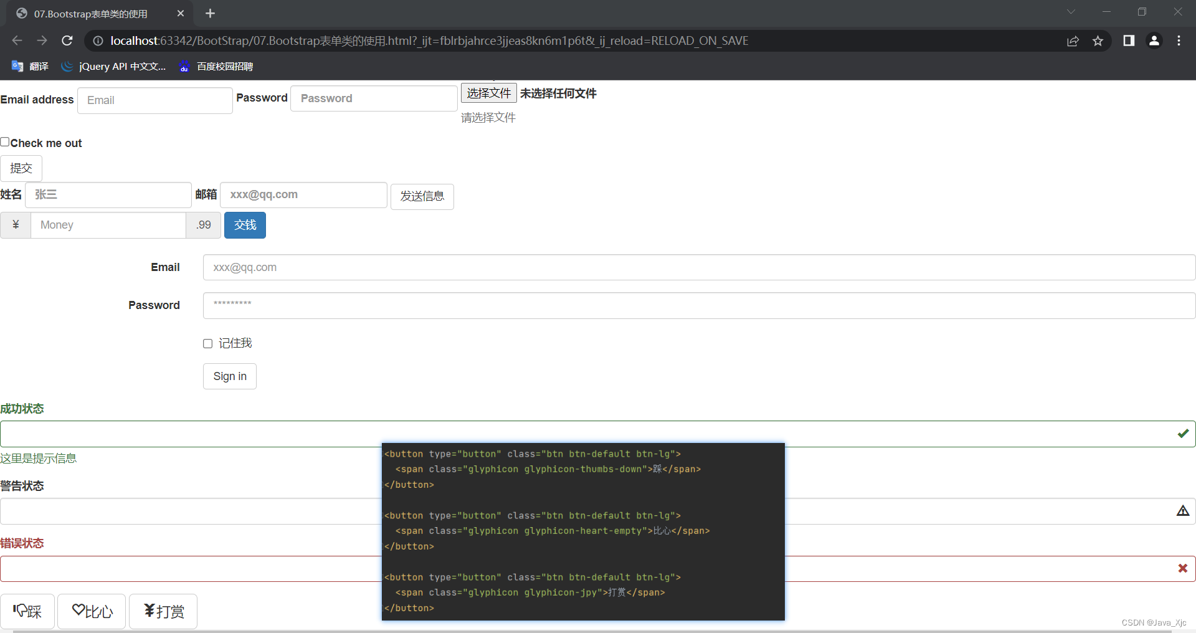Click the Sign in button
This screenshot has width=1196, height=633.
(230, 376)
